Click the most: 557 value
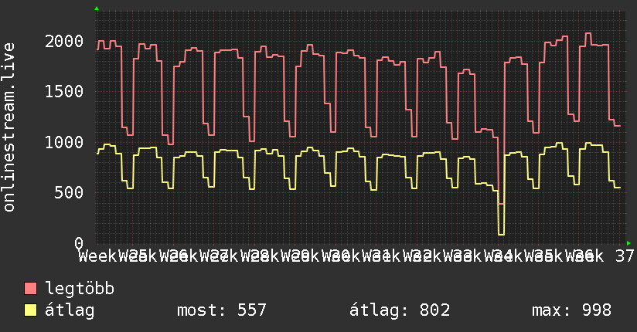 click(x=222, y=310)
